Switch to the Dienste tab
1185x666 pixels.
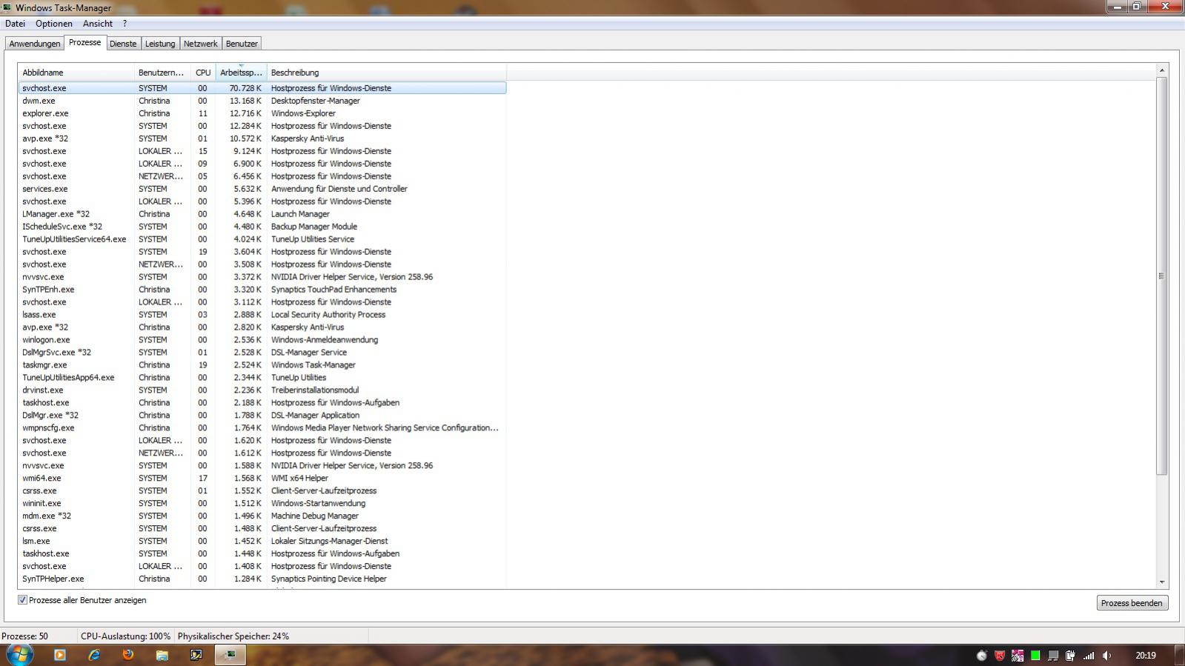tap(123, 44)
